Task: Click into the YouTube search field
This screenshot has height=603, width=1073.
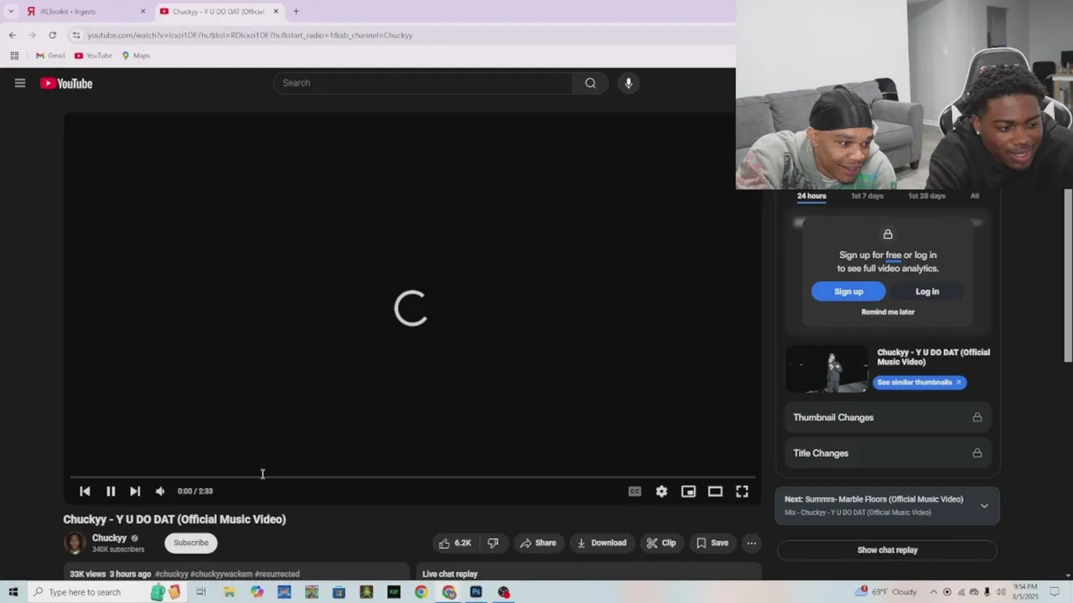Action: (x=423, y=83)
